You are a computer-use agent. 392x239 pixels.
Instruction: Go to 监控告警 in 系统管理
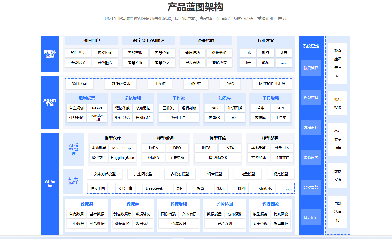click(x=311, y=187)
